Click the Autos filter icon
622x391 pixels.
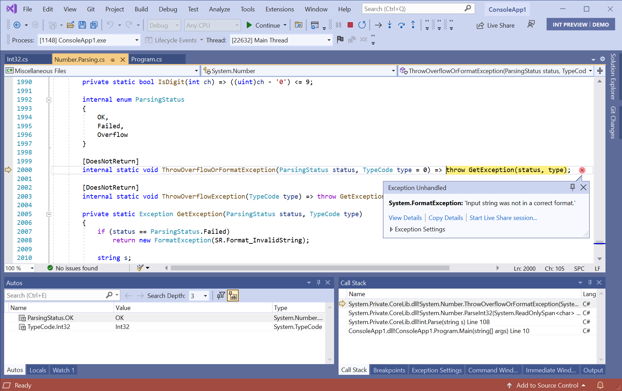pos(221,295)
